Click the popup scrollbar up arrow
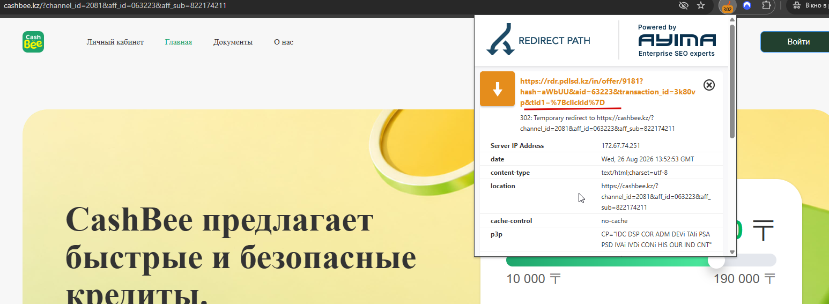 click(x=732, y=19)
